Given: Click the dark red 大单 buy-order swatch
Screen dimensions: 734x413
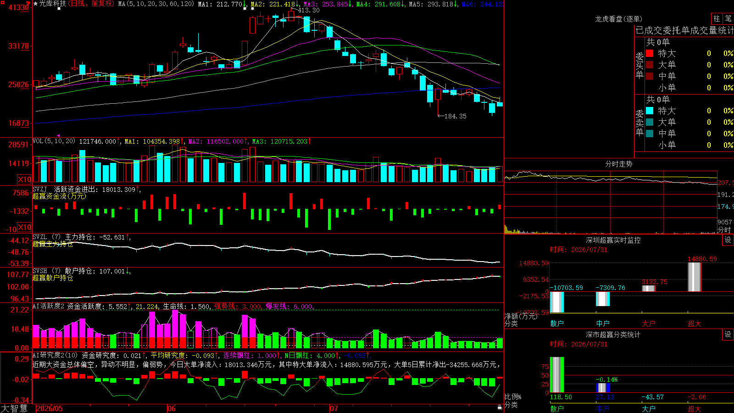Looking at the screenshot, I should point(650,65).
